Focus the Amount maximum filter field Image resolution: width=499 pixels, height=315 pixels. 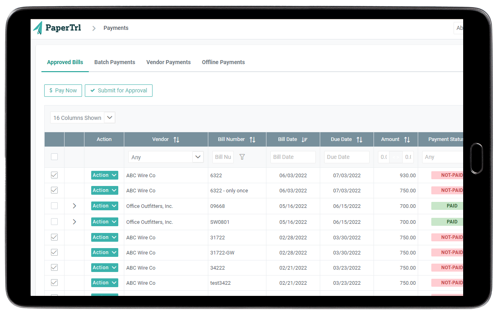[408, 157]
